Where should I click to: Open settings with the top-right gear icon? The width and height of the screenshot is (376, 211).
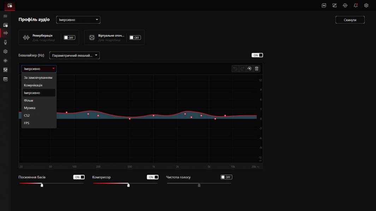pos(366,6)
